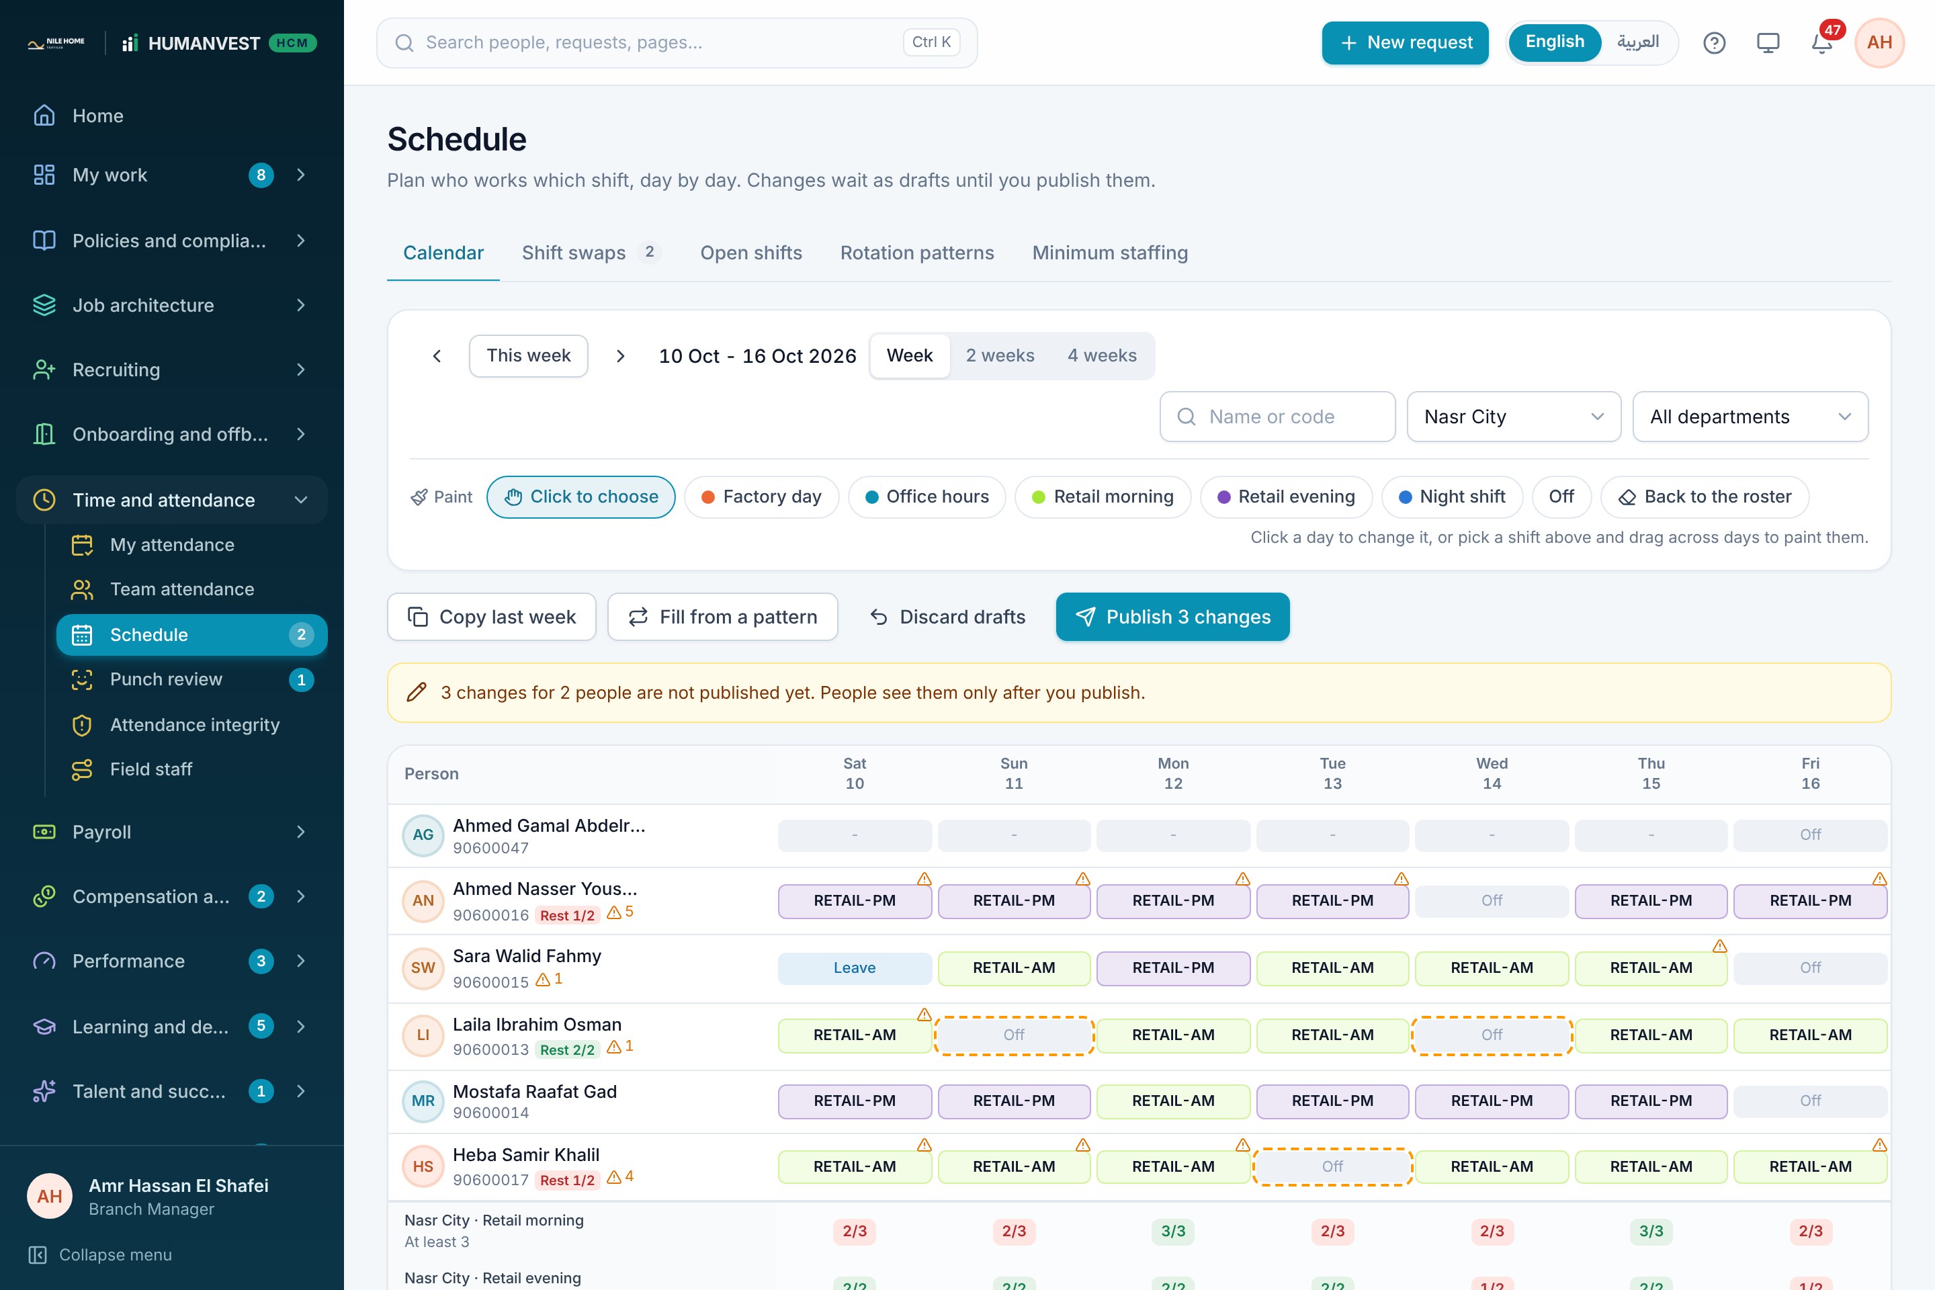Screen dimensions: 1935x1290
Task: Click the Name or code search field
Action: pos(1277,417)
